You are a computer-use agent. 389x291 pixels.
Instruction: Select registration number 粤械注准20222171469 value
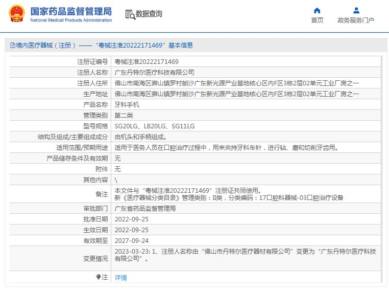point(147,62)
